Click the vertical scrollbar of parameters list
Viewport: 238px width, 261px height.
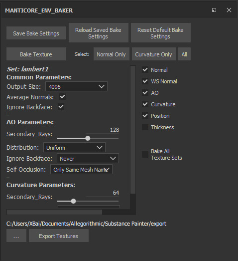click(133, 130)
